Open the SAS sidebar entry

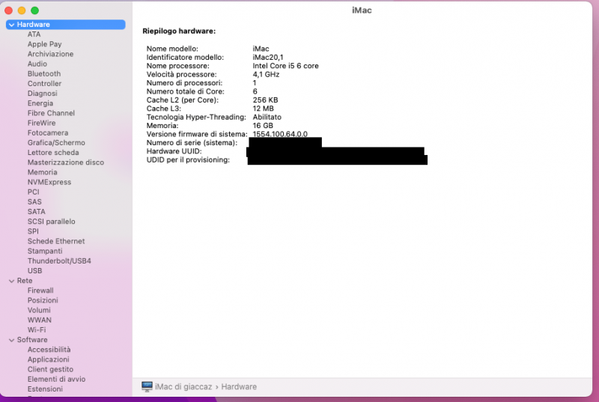tap(34, 202)
